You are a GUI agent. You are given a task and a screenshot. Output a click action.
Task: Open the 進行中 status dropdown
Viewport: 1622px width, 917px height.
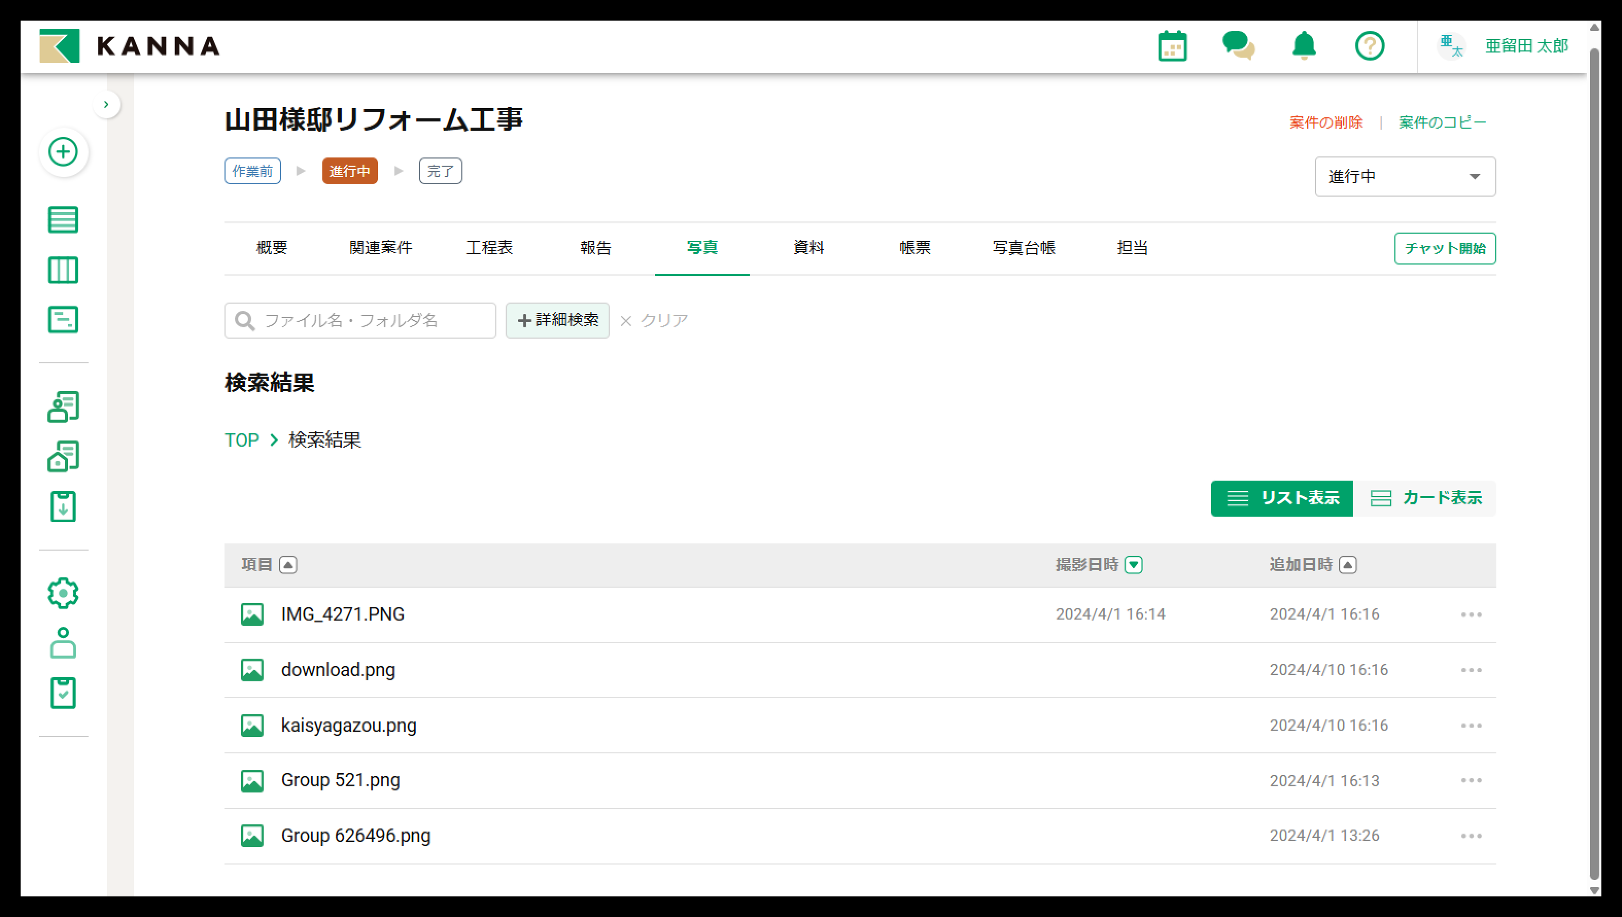tap(1405, 177)
